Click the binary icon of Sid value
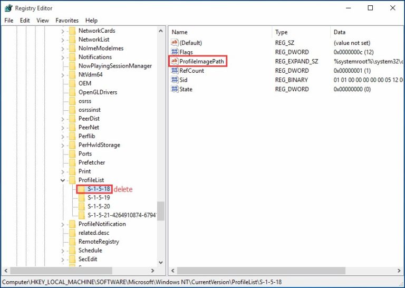 pyautogui.click(x=175, y=80)
